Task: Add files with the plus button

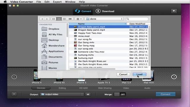Action: click(x=14, y=94)
